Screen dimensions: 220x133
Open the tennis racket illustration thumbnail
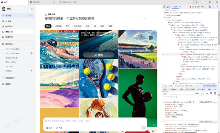tap(99, 78)
